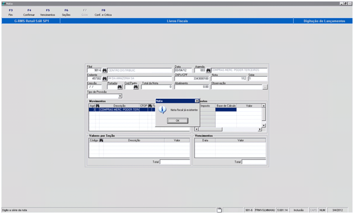Open Cnd.Pagto lookup with the binoculars icon
The height and width of the screenshot is (214, 354).
(136, 87)
